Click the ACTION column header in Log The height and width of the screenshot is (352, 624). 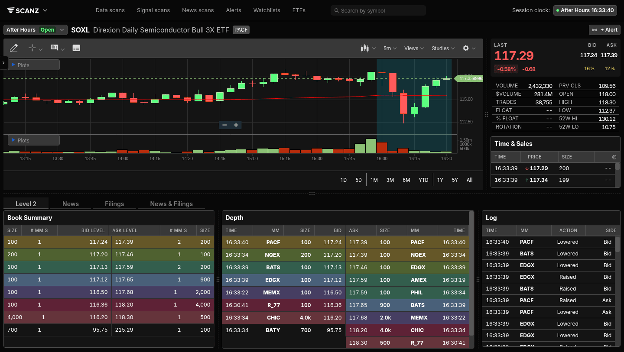click(x=568, y=230)
